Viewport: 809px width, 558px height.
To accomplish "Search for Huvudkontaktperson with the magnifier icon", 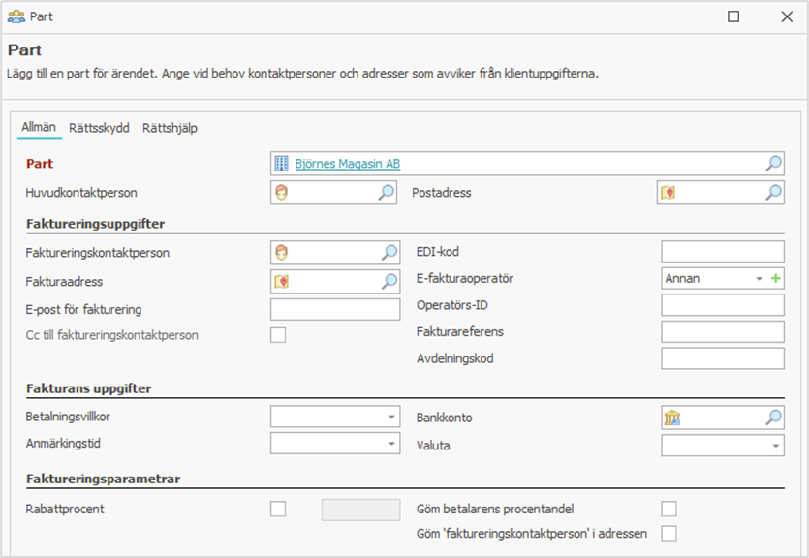I will [x=388, y=193].
